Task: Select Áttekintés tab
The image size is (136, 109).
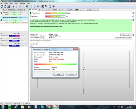Action: pos(33,10)
